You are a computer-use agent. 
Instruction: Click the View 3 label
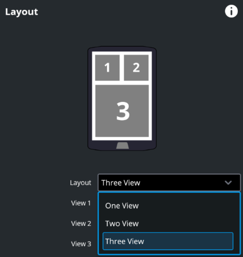click(x=81, y=244)
